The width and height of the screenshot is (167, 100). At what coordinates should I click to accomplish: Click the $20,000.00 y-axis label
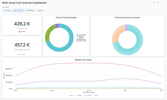tap(9, 82)
